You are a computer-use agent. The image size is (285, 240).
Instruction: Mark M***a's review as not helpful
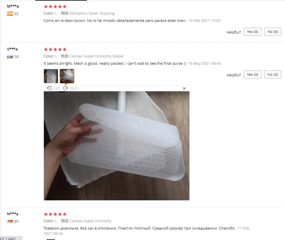(273, 32)
